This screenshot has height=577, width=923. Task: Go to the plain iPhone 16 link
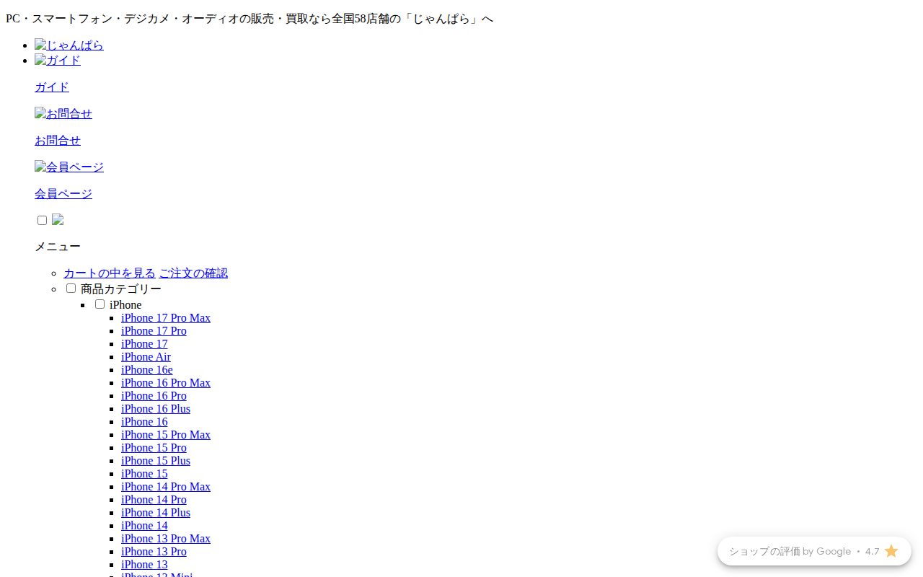coord(144,422)
